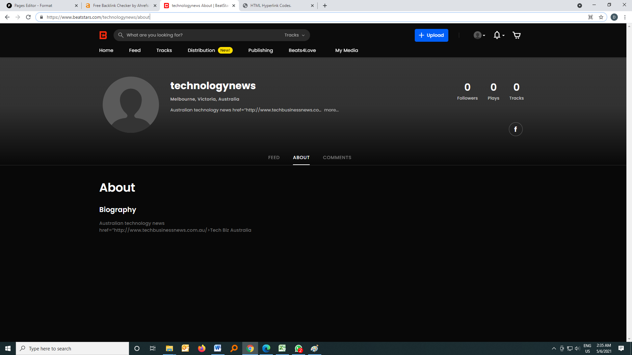
Task: Open Feed in top navigation
Action: pyautogui.click(x=135, y=50)
